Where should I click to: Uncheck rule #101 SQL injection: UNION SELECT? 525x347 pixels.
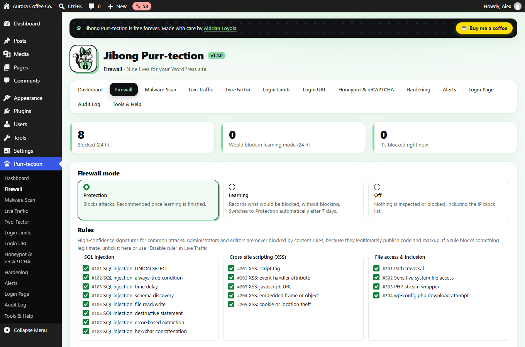[x=86, y=268]
